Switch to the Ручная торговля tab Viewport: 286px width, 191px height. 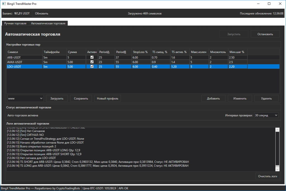[15, 23]
